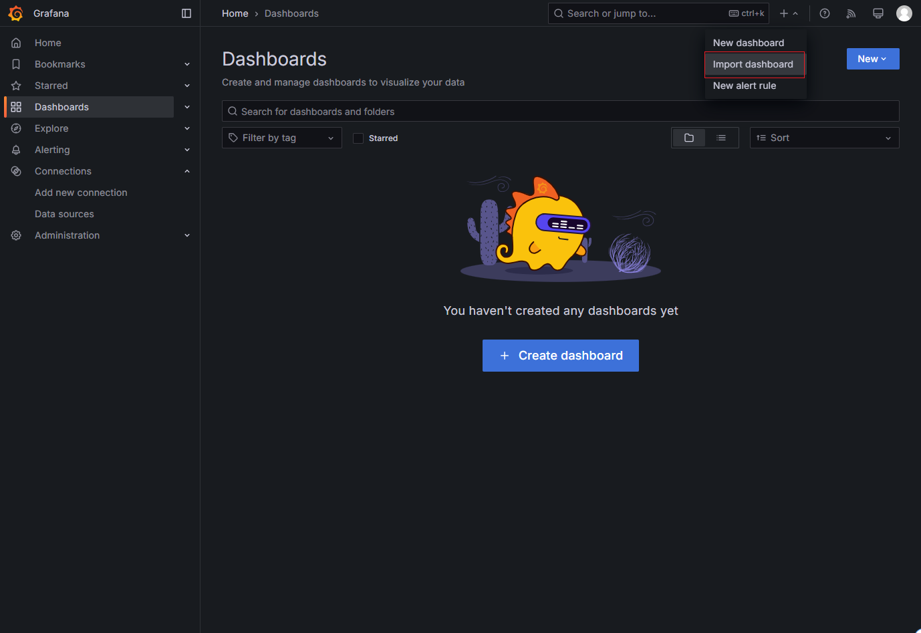Click the Alerting bell icon
The image size is (921, 633).
(16, 150)
